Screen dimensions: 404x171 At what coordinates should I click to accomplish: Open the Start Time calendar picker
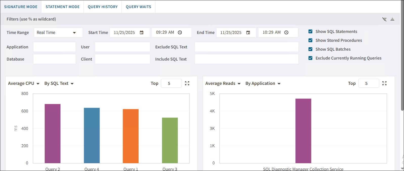tap(142, 32)
